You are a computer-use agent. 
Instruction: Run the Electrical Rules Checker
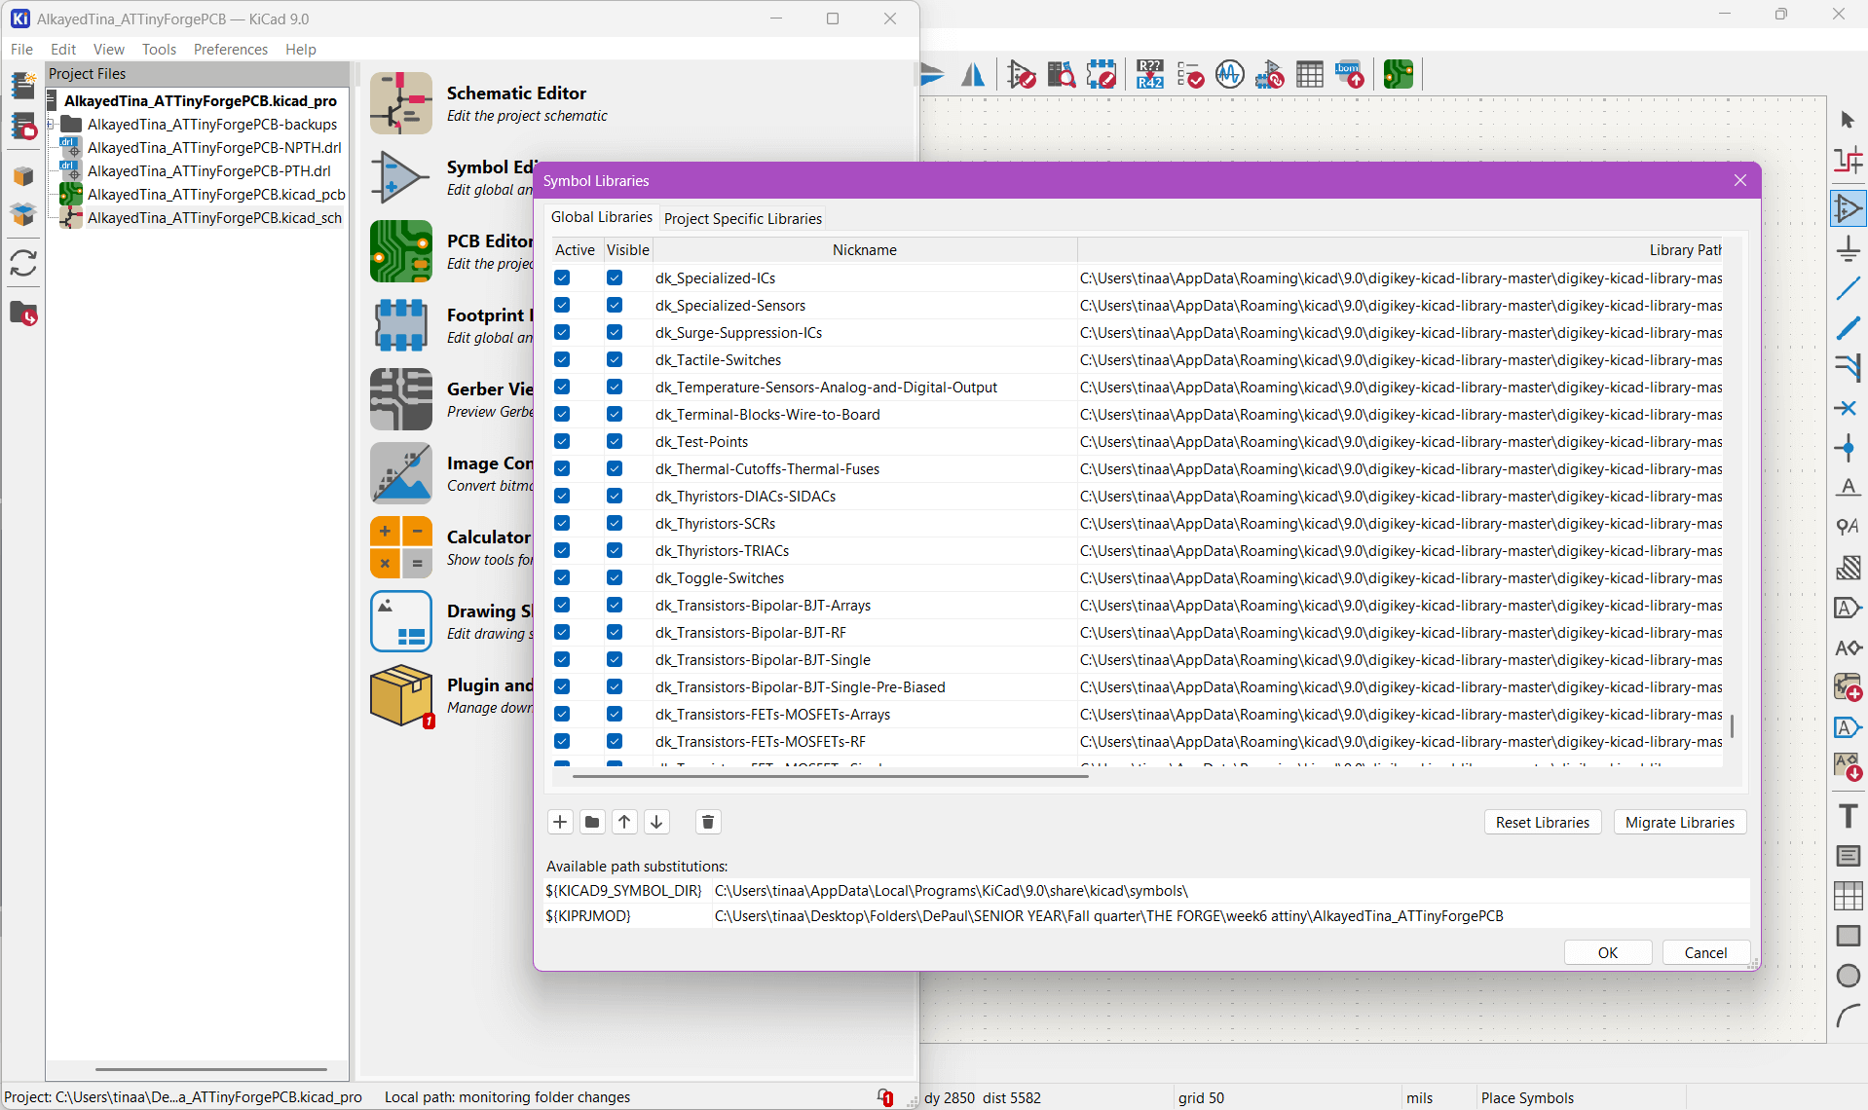click(x=1189, y=74)
